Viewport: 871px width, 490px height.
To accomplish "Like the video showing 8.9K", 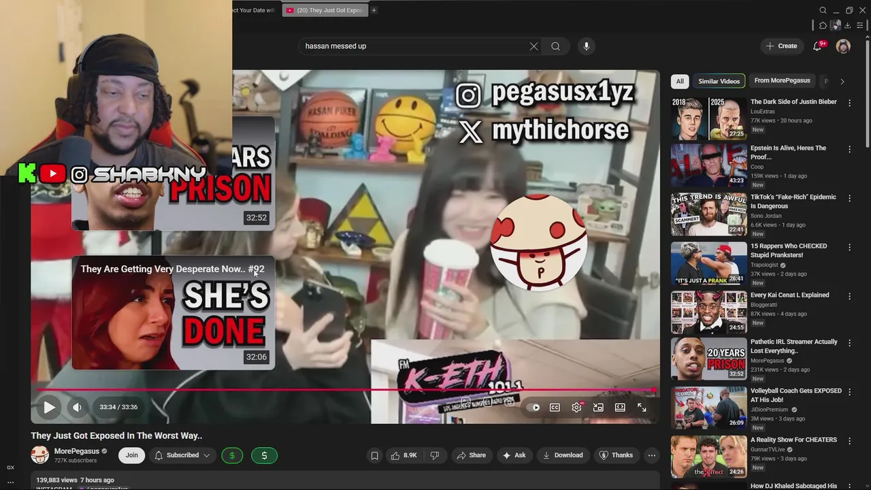I will pos(404,455).
